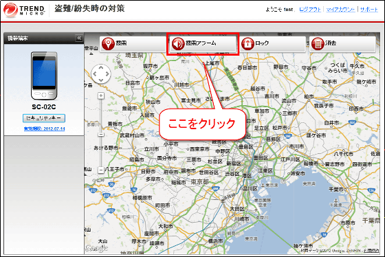Pan map up with the top arrow
385x257 pixels.
pos(101,67)
